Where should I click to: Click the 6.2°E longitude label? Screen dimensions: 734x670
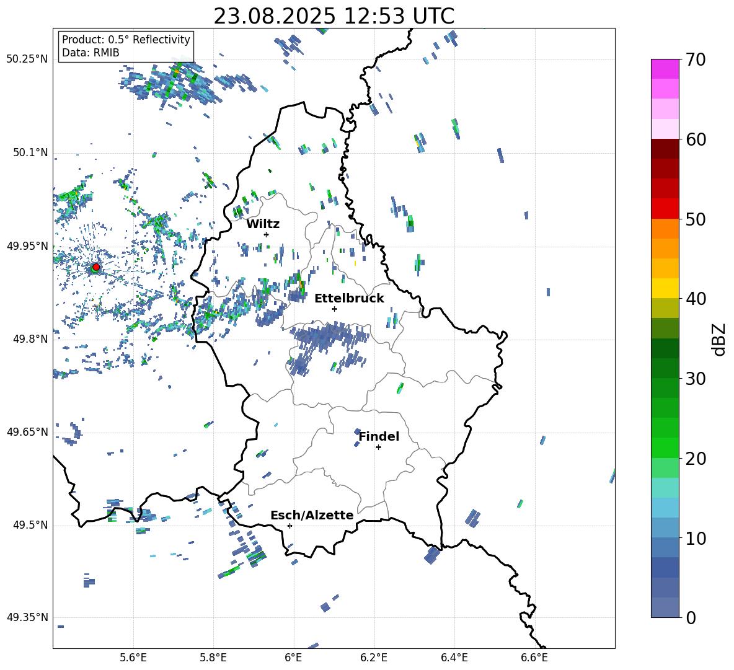[x=374, y=658]
